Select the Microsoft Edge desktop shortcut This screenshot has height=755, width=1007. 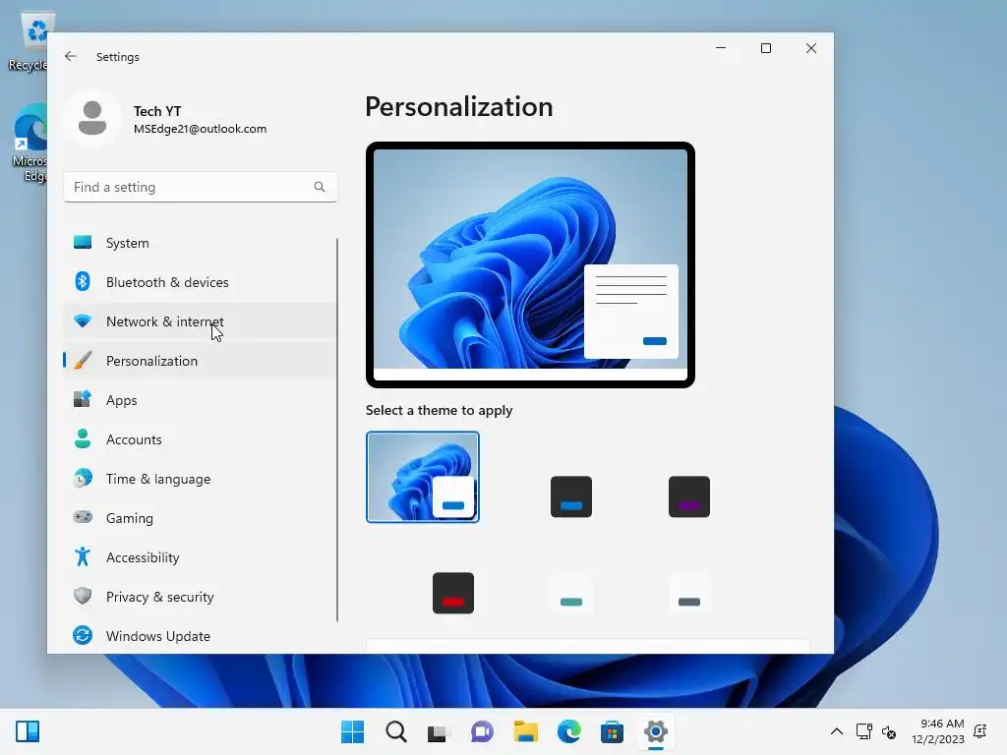tap(30, 144)
